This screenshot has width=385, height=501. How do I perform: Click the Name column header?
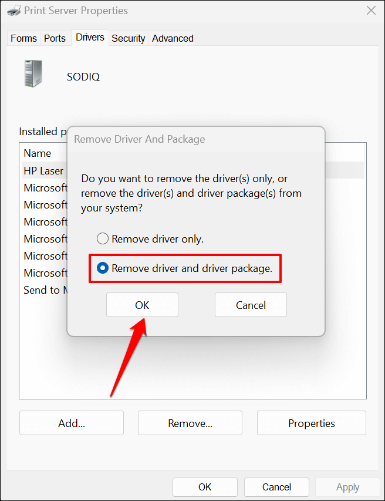click(x=38, y=153)
